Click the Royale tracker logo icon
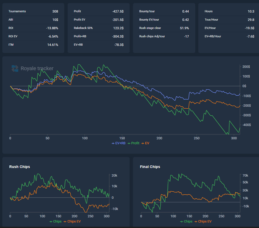The width and height of the screenshot is (259, 228). click(x=15, y=68)
